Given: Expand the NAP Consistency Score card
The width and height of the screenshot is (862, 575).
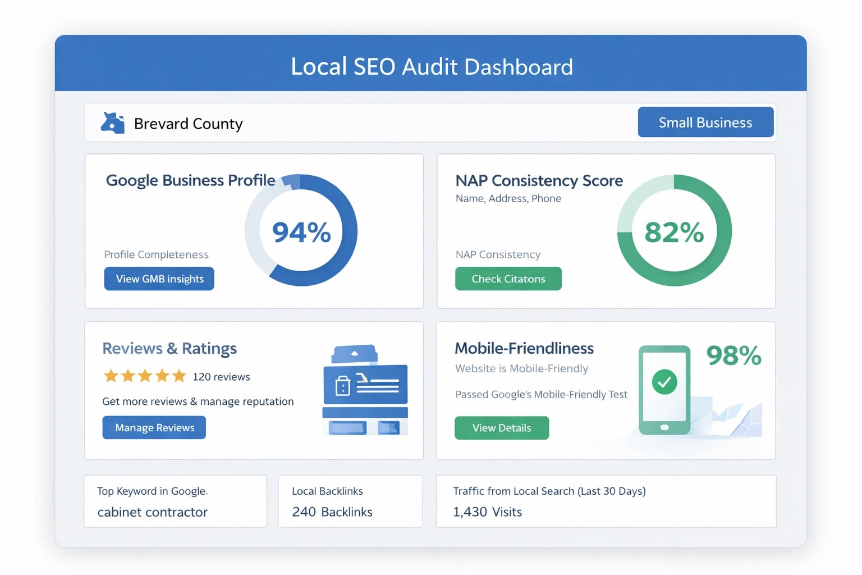Looking at the screenshot, I should tap(539, 180).
